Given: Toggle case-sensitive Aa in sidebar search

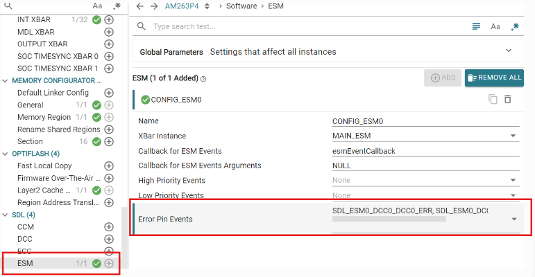Looking at the screenshot, I should click(97, 6).
